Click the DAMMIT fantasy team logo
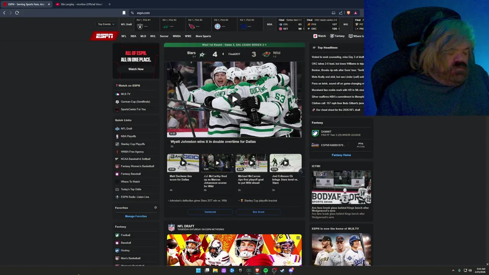489x275 pixels. point(315,133)
